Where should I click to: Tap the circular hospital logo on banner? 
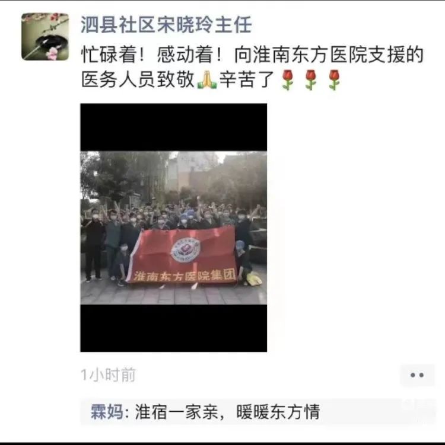click(x=185, y=249)
